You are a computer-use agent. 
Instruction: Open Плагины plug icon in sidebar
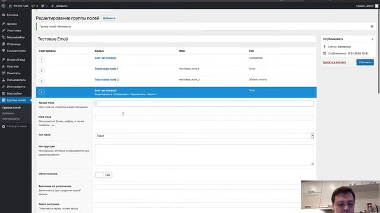tap(4, 66)
